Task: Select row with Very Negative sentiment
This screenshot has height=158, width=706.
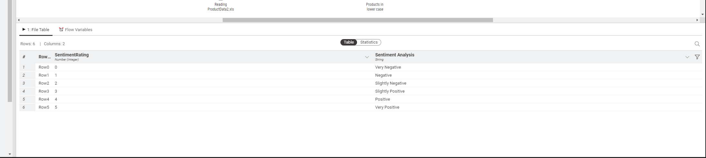Action: tap(361, 67)
